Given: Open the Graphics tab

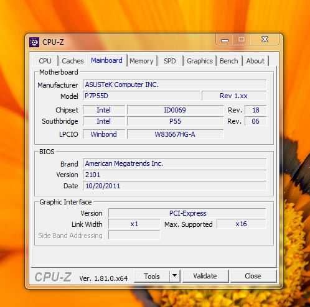Looking at the screenshot, I should pos(200,61).
